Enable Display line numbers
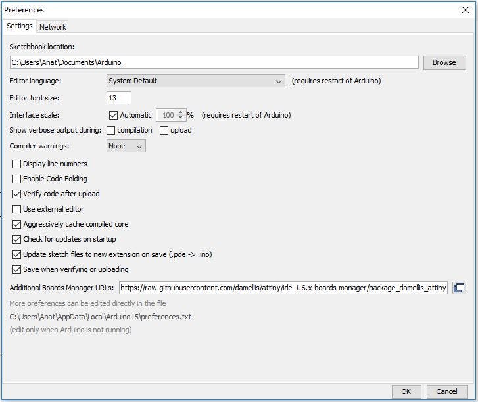This screenshot has width=478, height=402. point(17,164)
